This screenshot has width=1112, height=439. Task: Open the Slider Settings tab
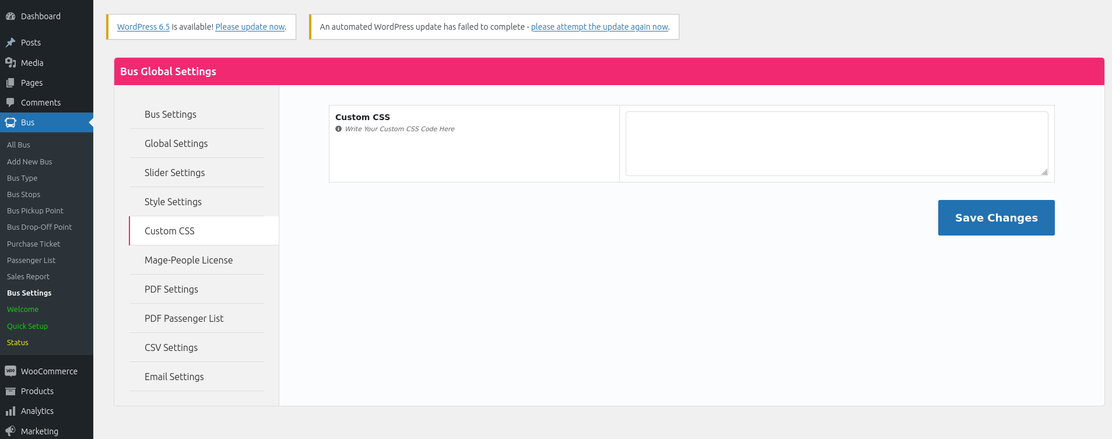[x=197, y=173]
